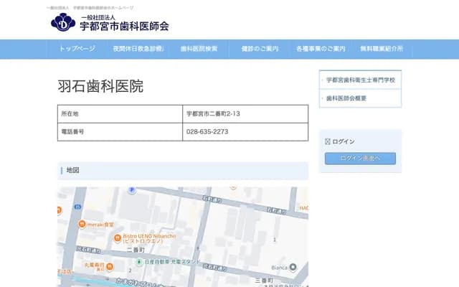Image resolution: width=459 pixels, height=287 pixels.
Task: Click the 三番町 district label on map
Action: pos(265,281)
